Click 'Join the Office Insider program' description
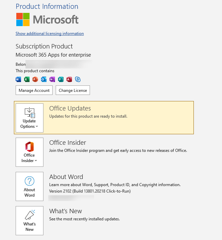 click(x=118, y=151)
